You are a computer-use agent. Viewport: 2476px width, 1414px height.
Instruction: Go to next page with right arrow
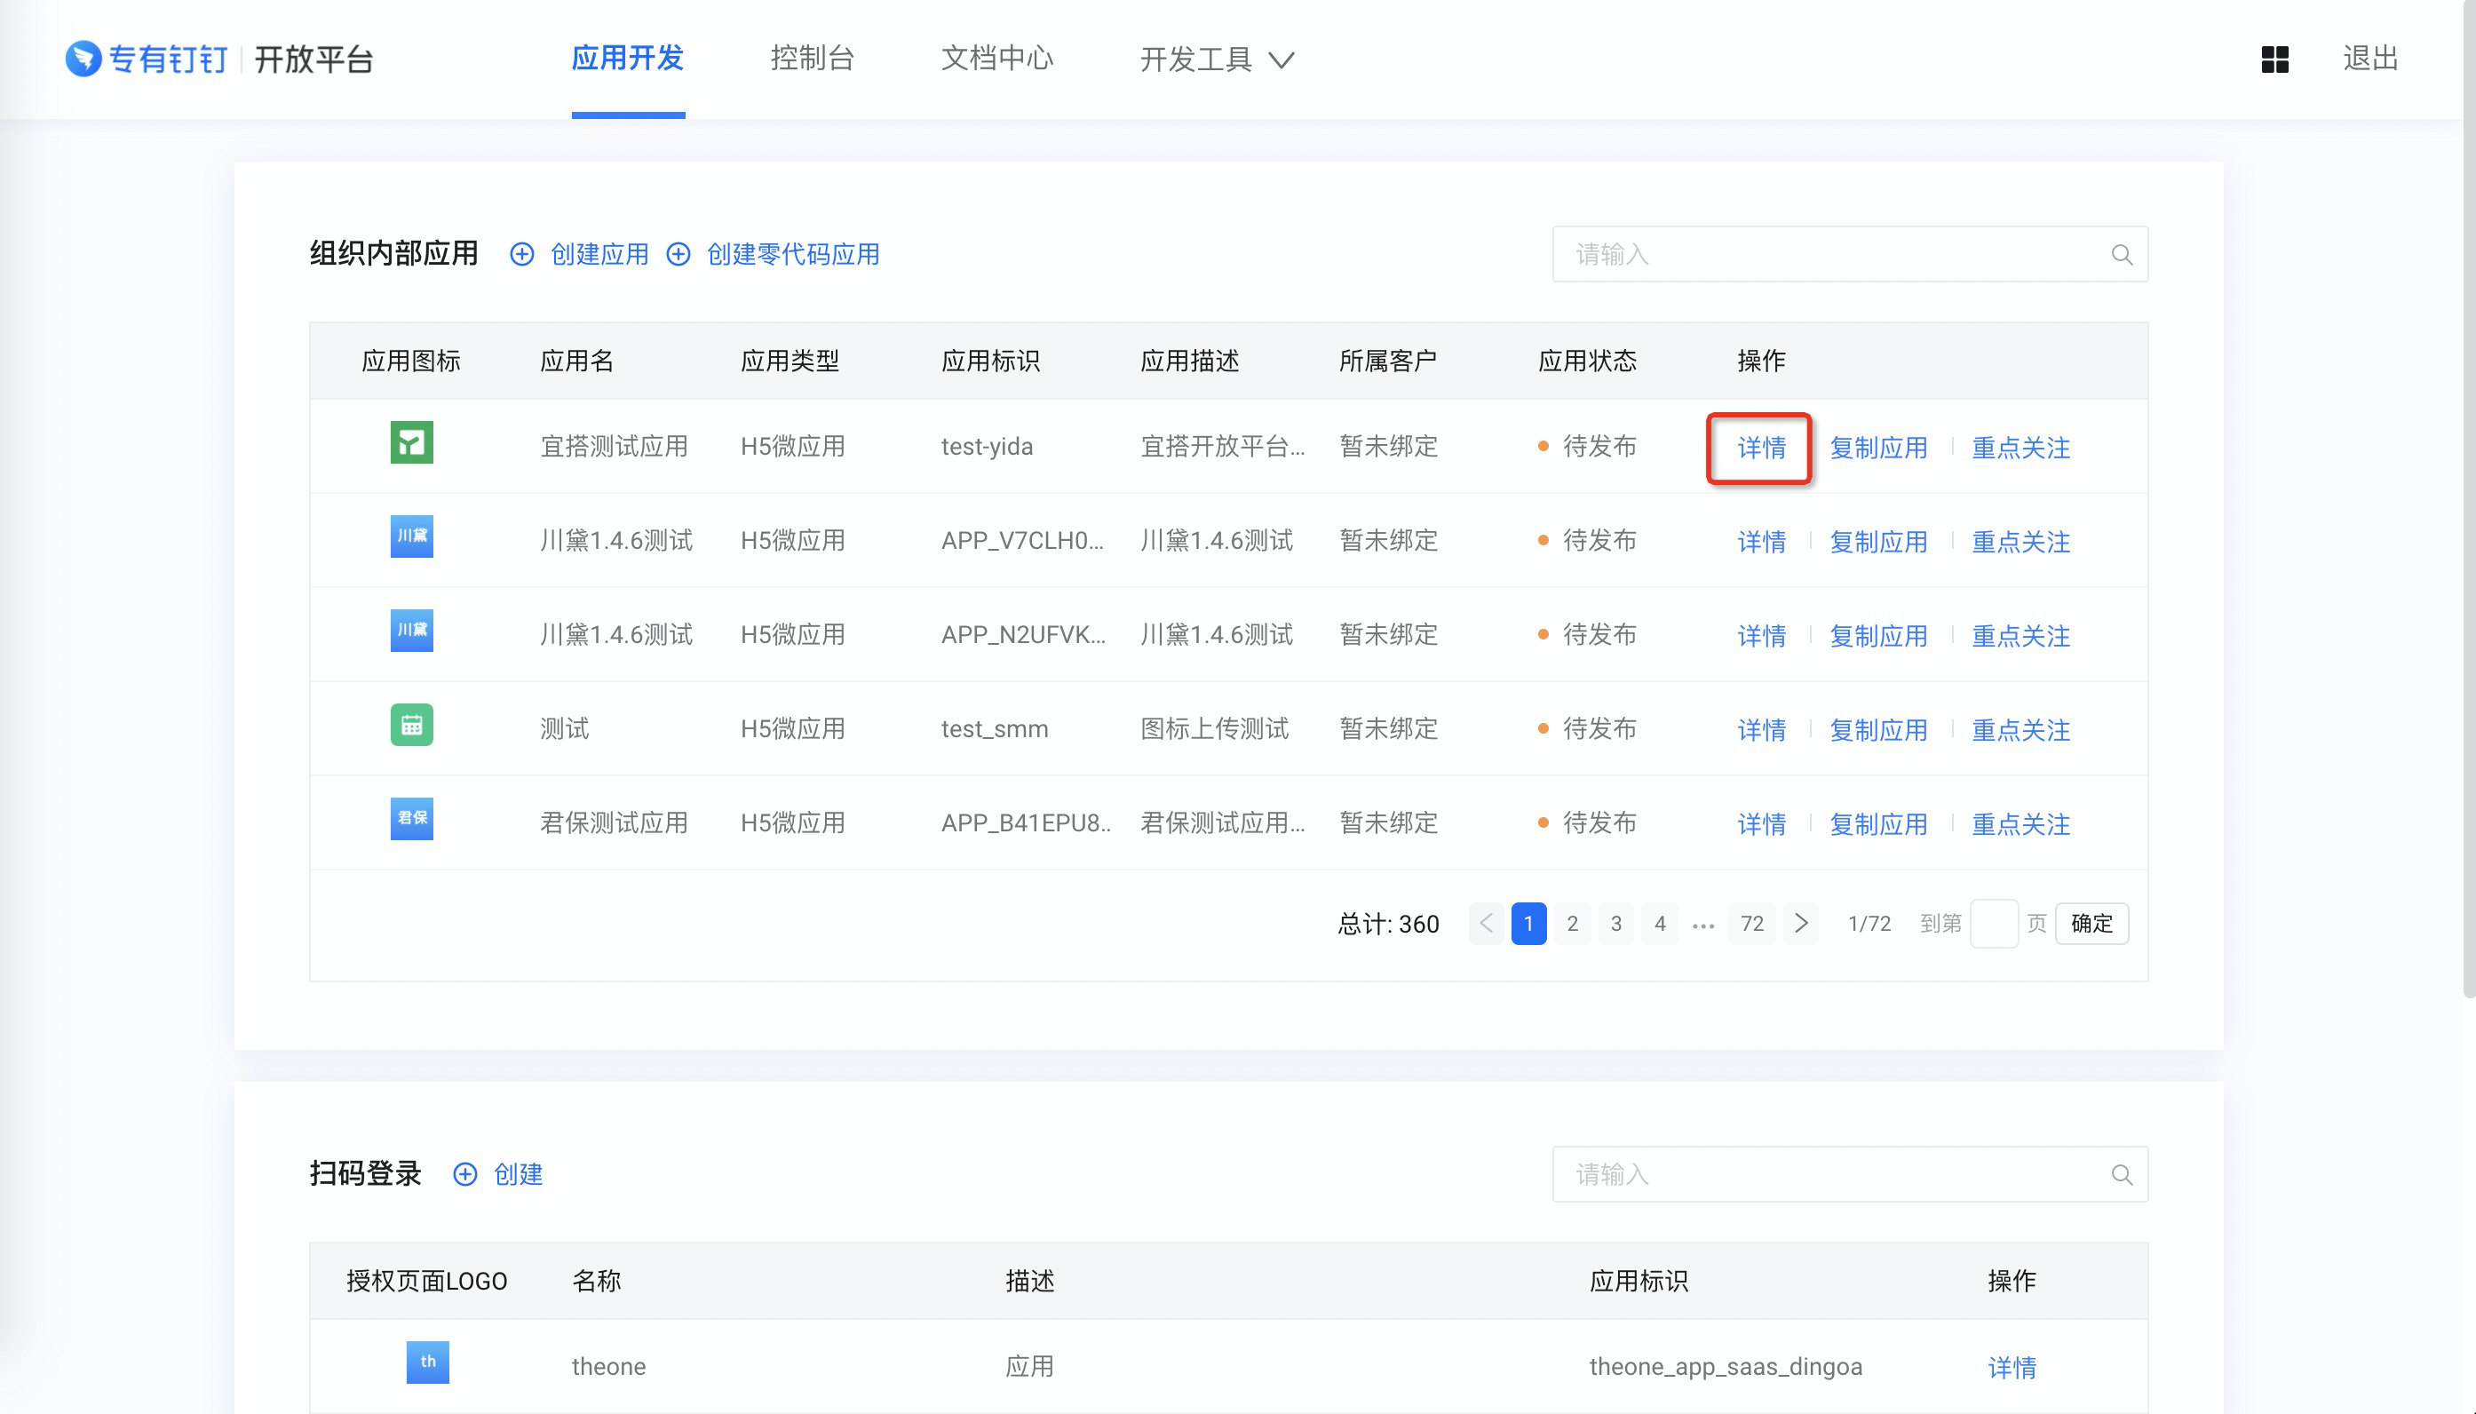click(x=1801, y=923)
